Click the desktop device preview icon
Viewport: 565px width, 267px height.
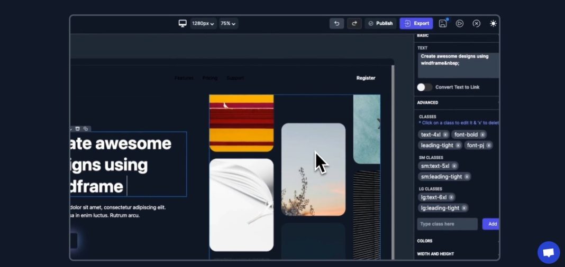point(183,23)
